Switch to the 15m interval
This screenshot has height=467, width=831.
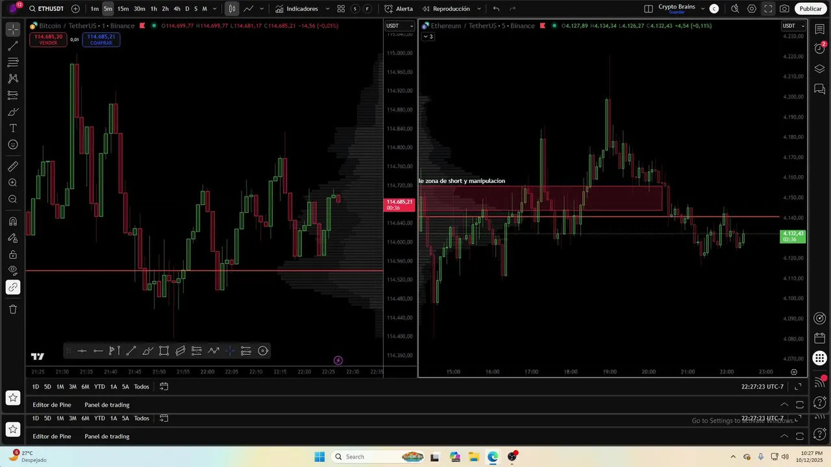tap(123, 8)
